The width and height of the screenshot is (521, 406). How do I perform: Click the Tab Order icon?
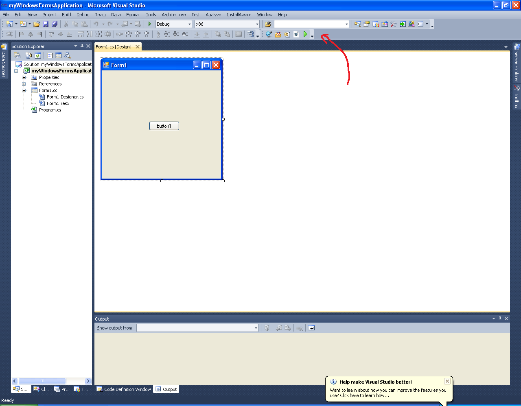pos(250,34)
